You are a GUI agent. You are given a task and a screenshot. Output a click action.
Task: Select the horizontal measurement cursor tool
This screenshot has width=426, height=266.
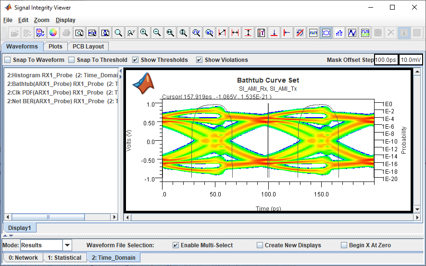click(235, 33)
